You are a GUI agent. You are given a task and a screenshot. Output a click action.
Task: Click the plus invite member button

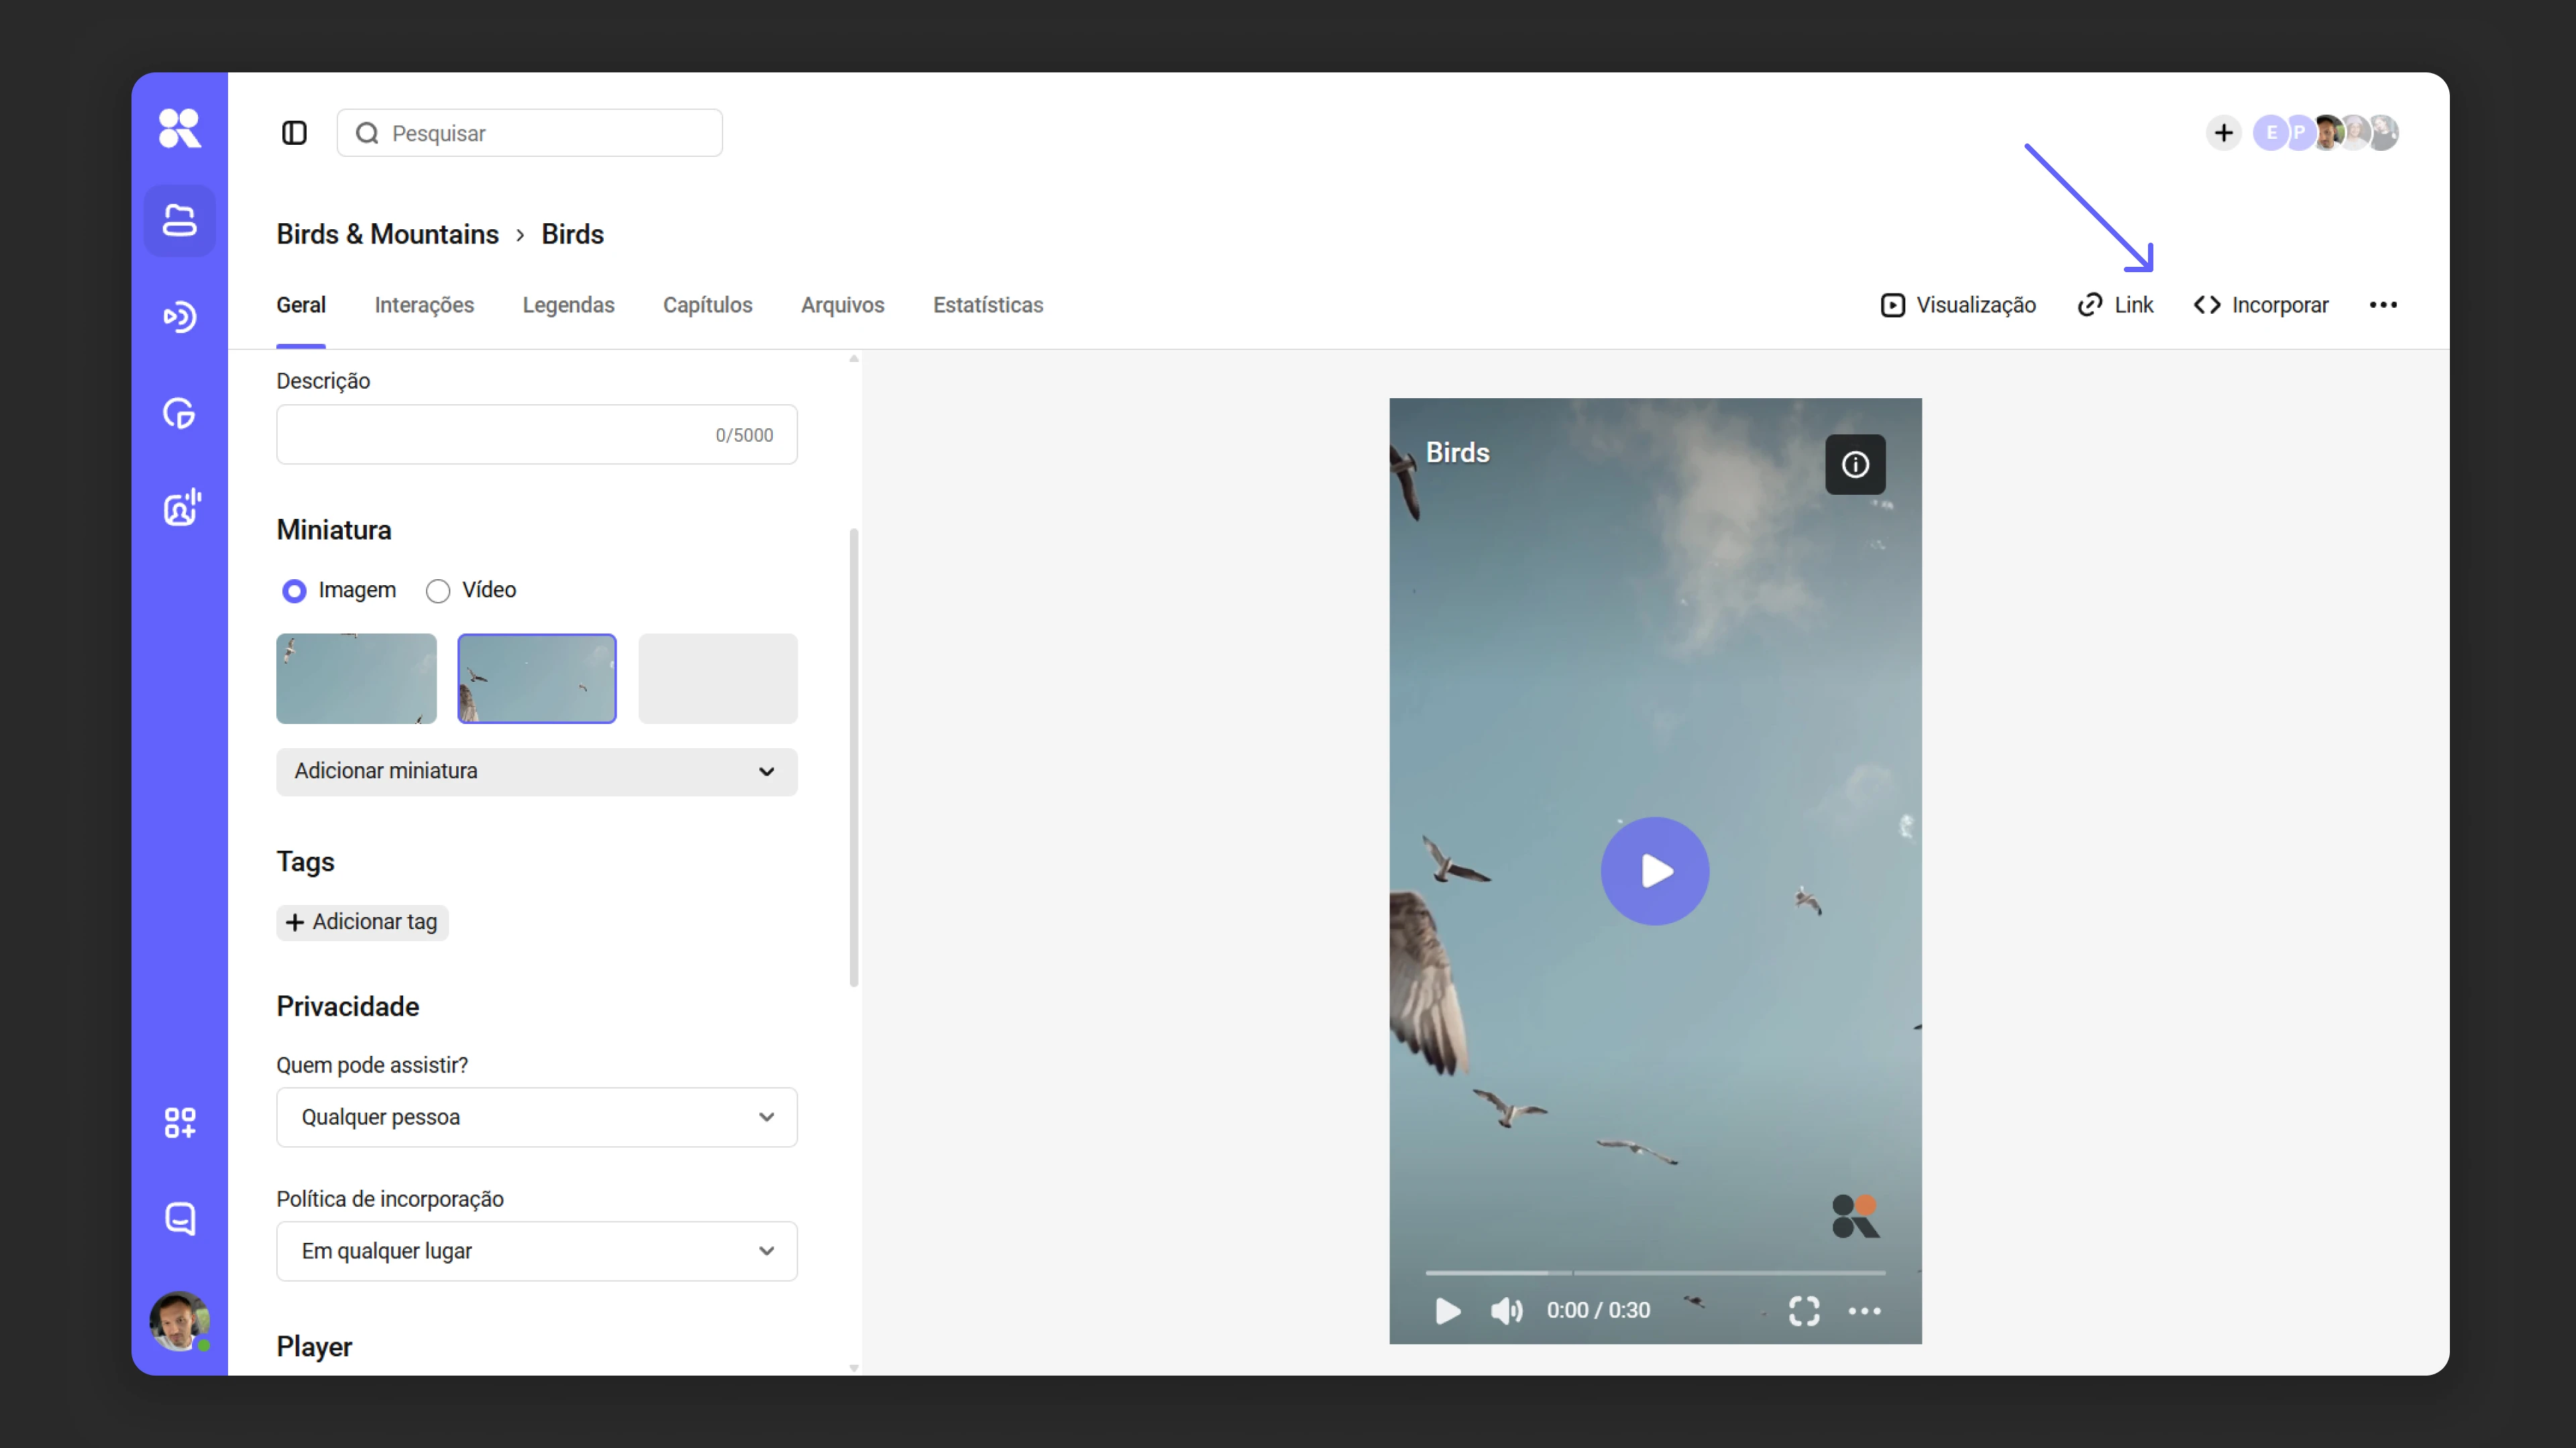pos(2223,133)
